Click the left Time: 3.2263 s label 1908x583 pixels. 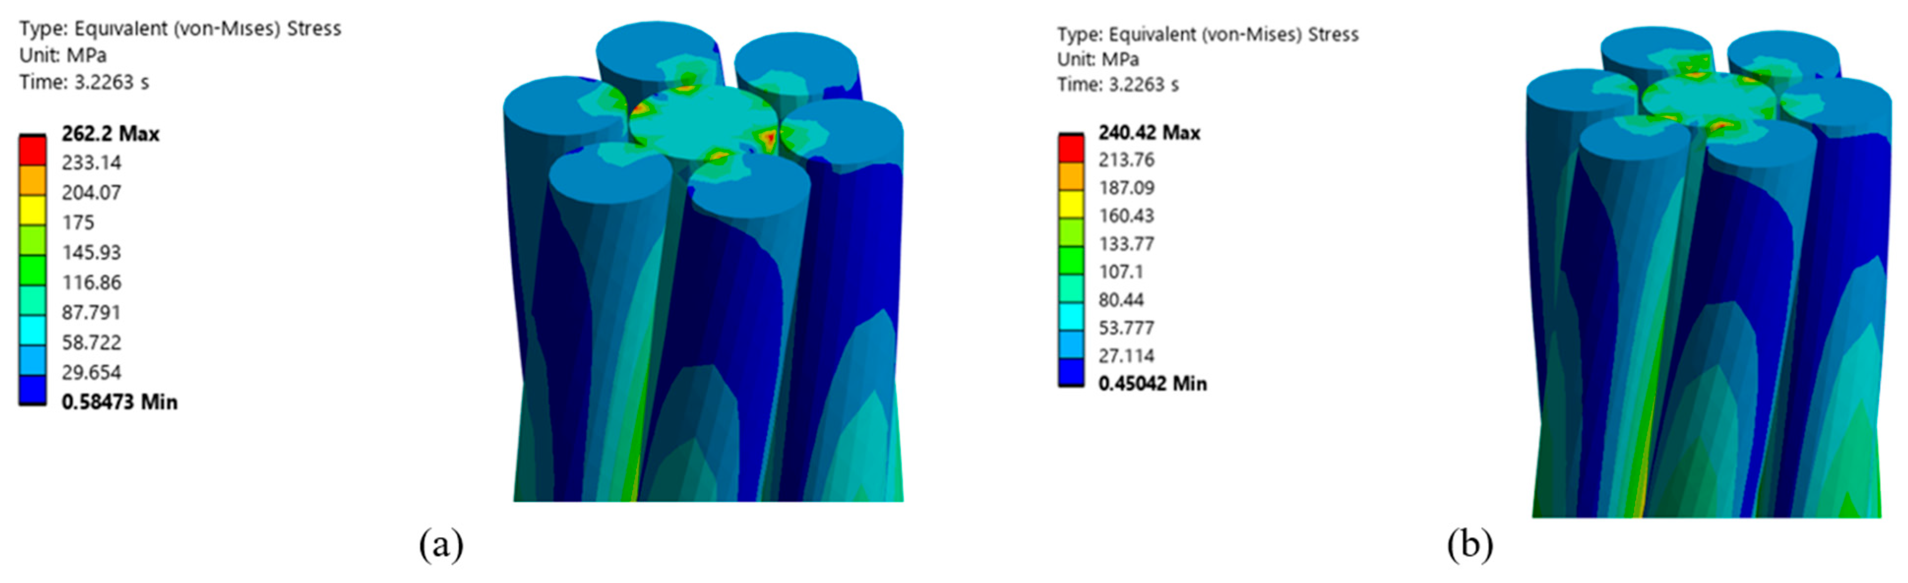(84, 82)
